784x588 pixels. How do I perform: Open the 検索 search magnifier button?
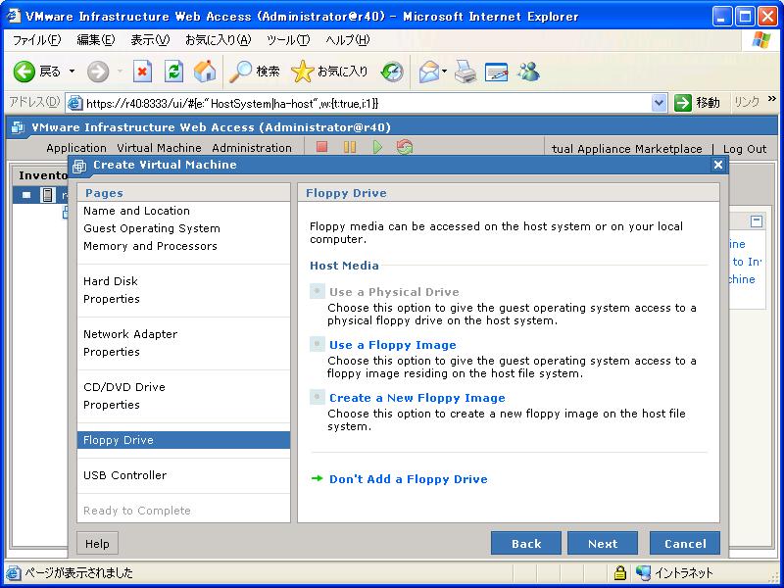pos(255,72)
